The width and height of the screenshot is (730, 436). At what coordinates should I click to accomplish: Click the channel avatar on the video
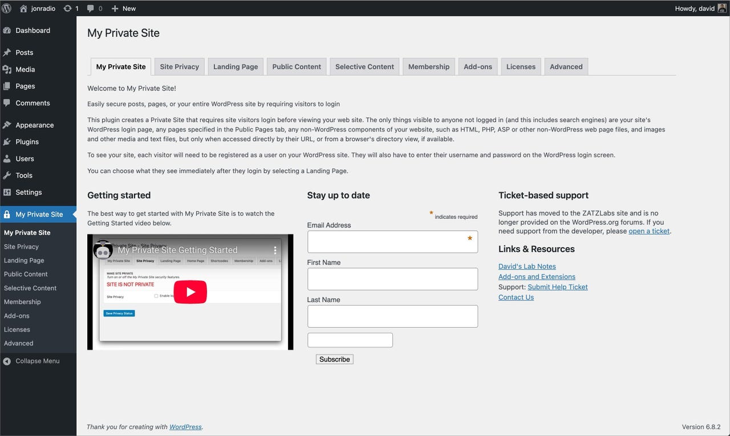pos(104,250)
